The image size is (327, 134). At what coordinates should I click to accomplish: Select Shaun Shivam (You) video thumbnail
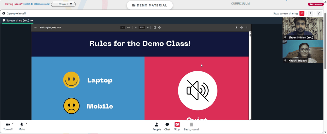tap(303, 28)
